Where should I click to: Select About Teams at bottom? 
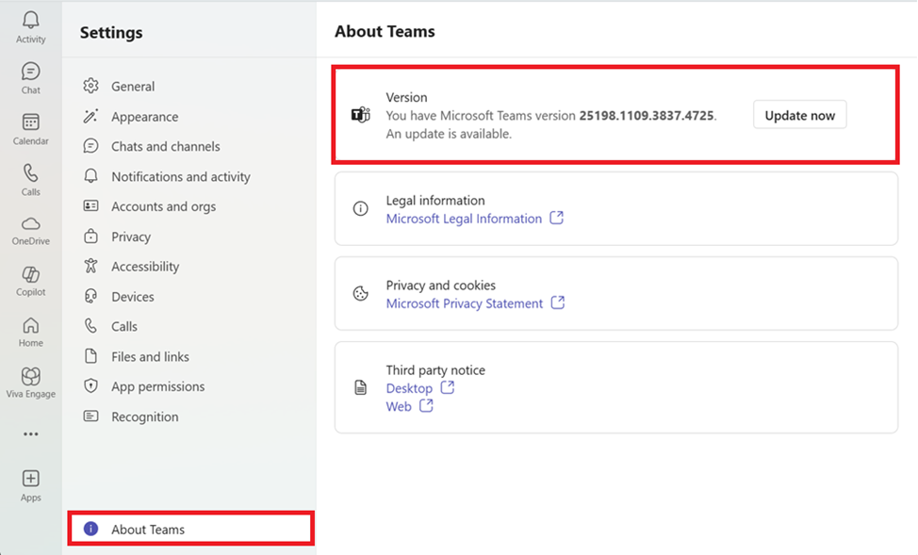pos(191,530)
